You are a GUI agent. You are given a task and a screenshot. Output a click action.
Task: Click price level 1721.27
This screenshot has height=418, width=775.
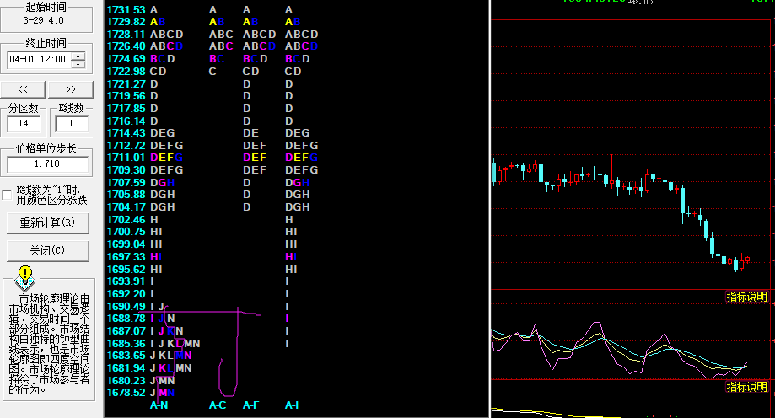pos(126,84)
